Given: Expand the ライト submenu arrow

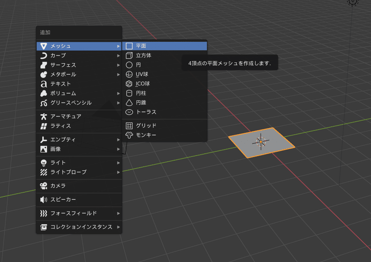Looking at the screenshot, I should pos(118,163).
